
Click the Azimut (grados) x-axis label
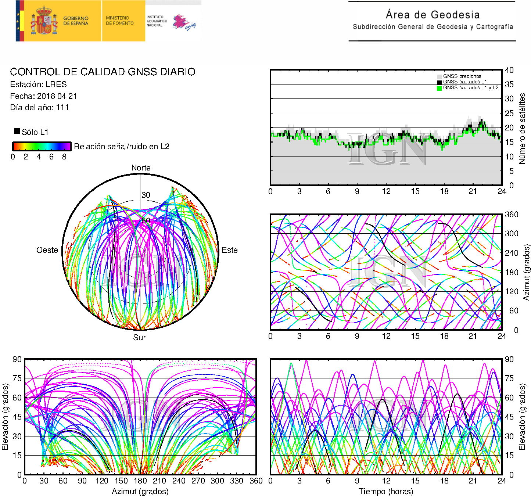140,491
